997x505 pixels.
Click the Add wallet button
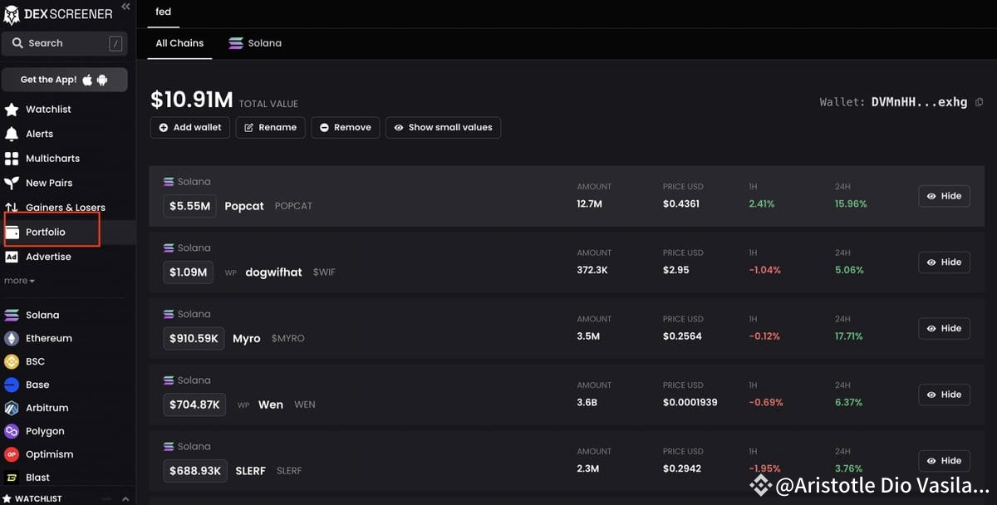coord(189,128)
